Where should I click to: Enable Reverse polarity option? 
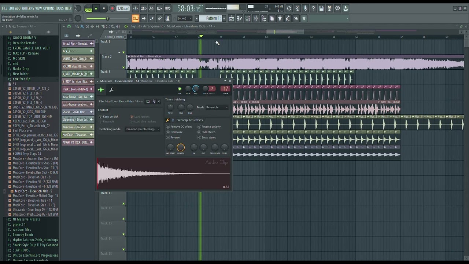209,127
